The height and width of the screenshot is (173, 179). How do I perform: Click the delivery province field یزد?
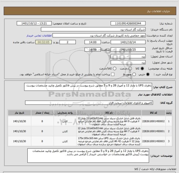pos(128,57)
